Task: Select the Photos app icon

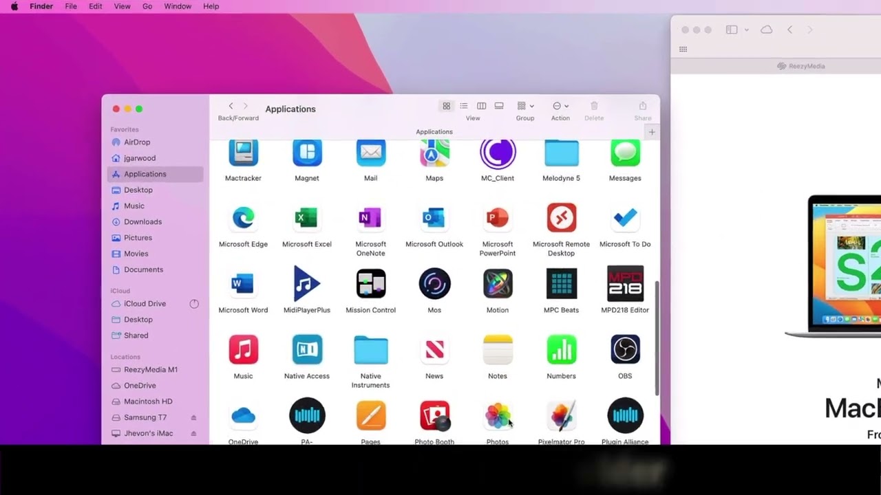Action: [x=498, y=416]
